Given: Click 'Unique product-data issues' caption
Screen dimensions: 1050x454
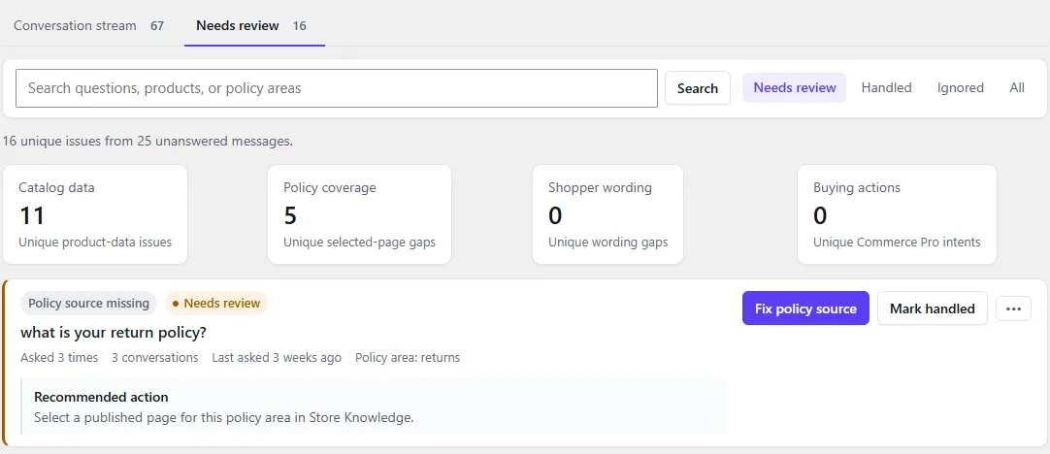Looking at the screenshot, I should coord(95,242).
